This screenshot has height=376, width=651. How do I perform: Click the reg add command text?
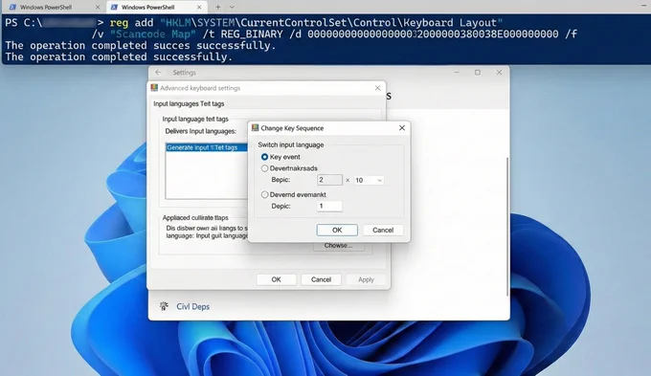click(x=131, y=22)
